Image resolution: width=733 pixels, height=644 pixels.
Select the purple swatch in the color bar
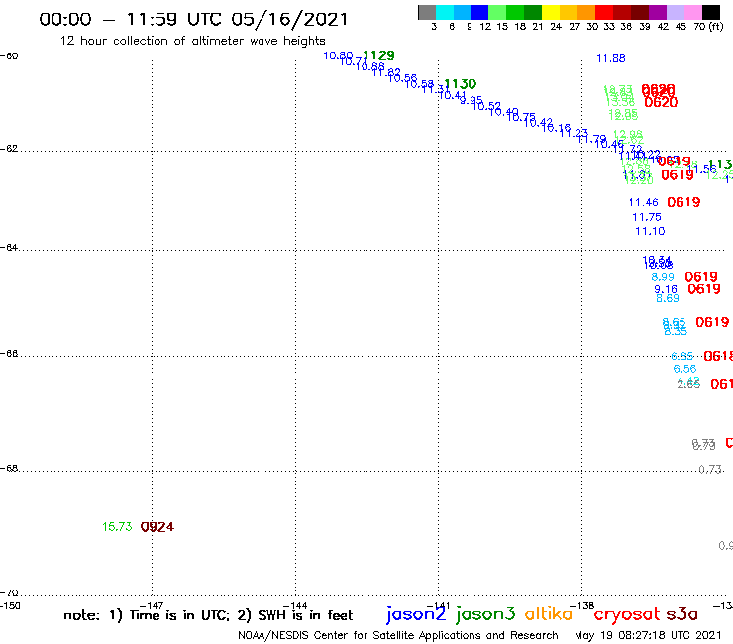[658, 12]
